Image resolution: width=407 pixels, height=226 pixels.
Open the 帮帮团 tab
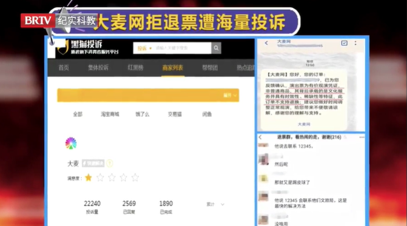pos(210,68)
